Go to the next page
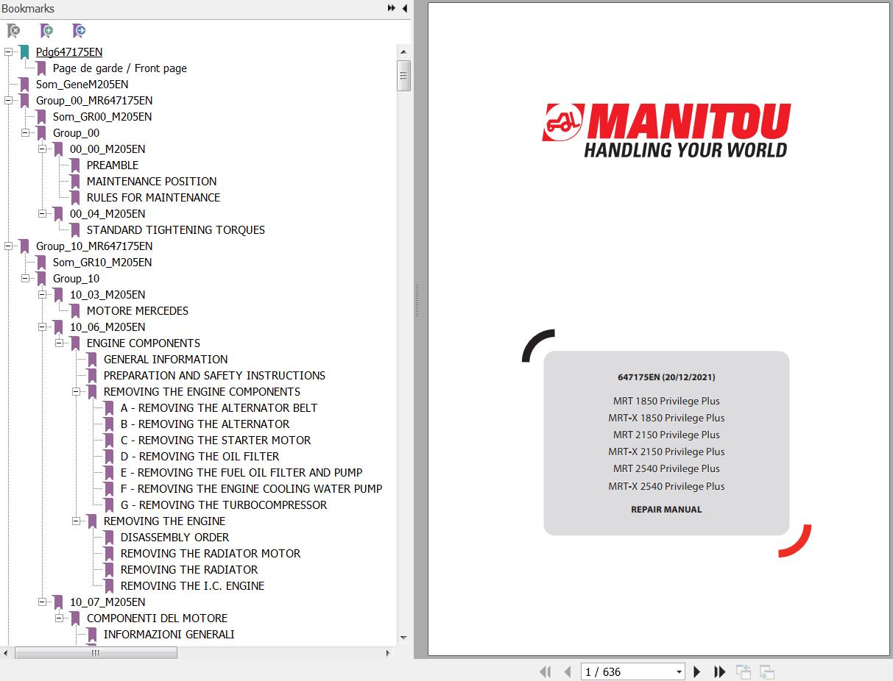Screen dimensions: 893x681 point(697,671)
